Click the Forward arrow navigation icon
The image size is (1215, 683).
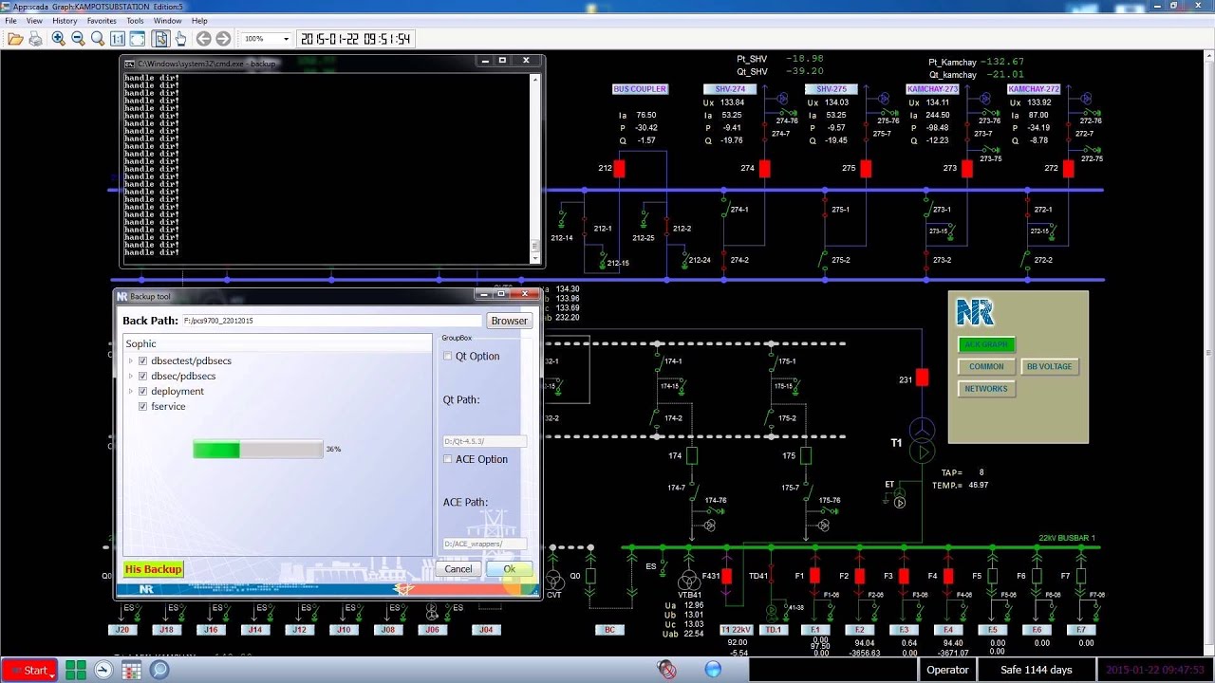click(x=223, y=39)
